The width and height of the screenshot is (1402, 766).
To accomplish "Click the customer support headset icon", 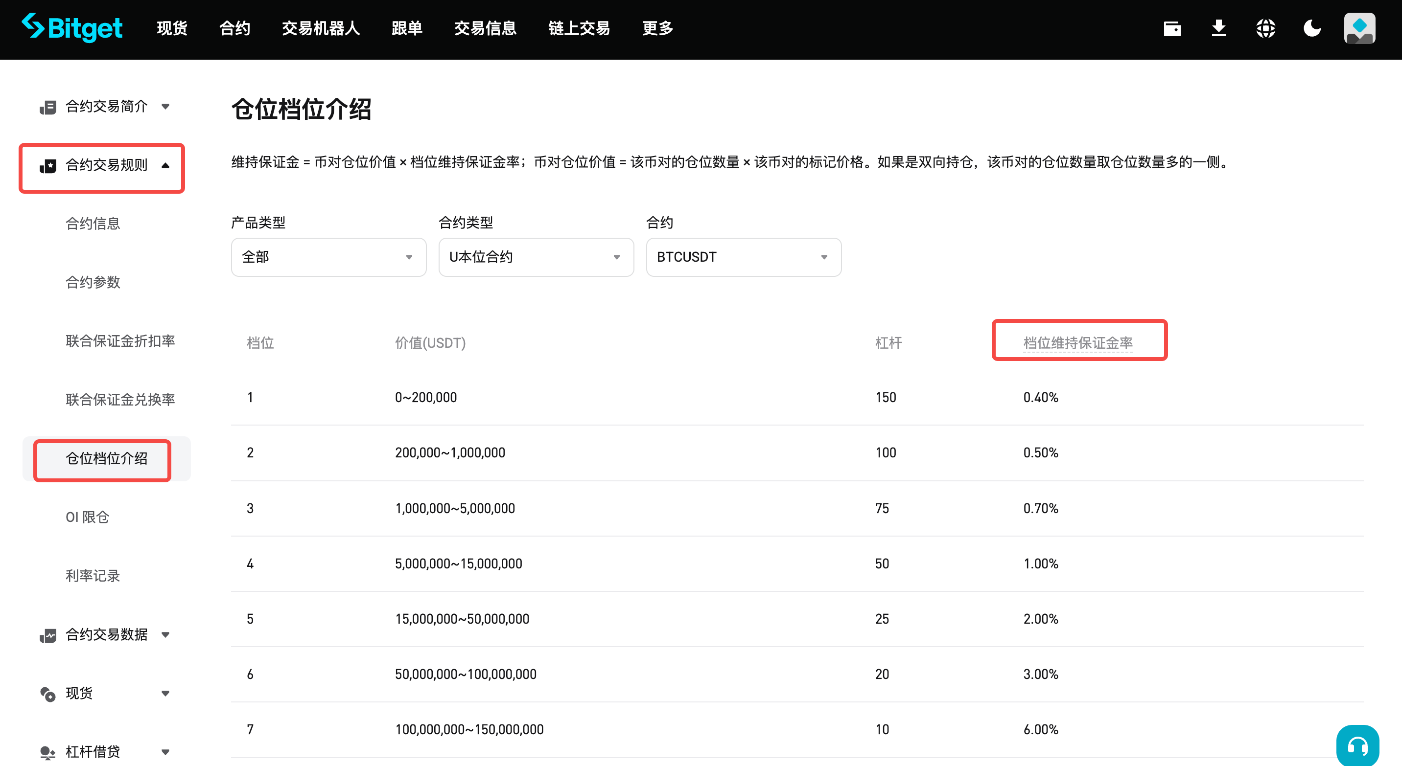I will 1357,745.
